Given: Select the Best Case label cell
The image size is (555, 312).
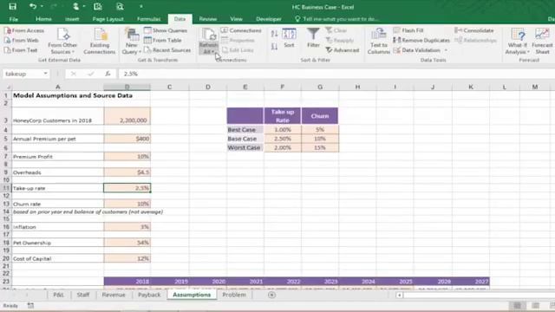Looking at the screenshot, I should point(245,129).
